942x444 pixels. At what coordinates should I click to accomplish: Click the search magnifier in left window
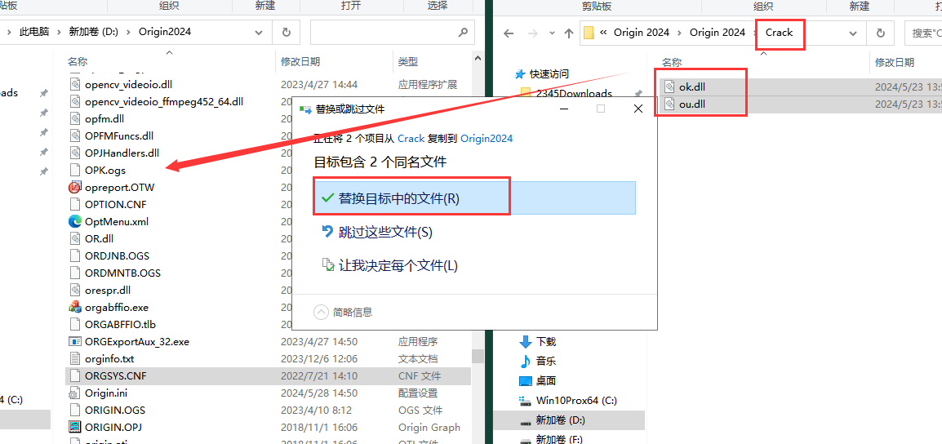coord(463,33)
